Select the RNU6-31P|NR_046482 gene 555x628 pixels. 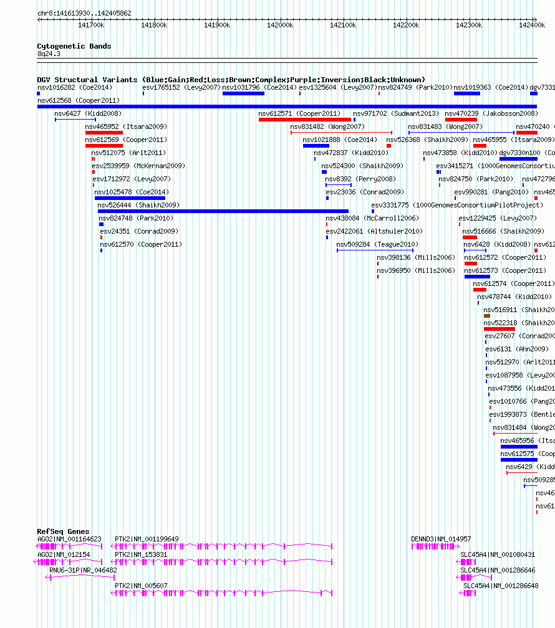click(80, 577)
